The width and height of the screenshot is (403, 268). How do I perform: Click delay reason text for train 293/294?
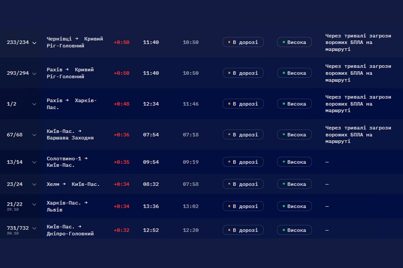tap(358, 73)
